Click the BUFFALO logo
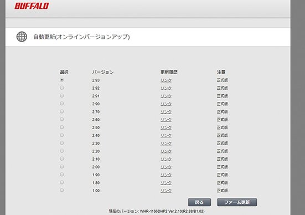Image resolution: width=305 pixels, height=215 pixels. 32,6
